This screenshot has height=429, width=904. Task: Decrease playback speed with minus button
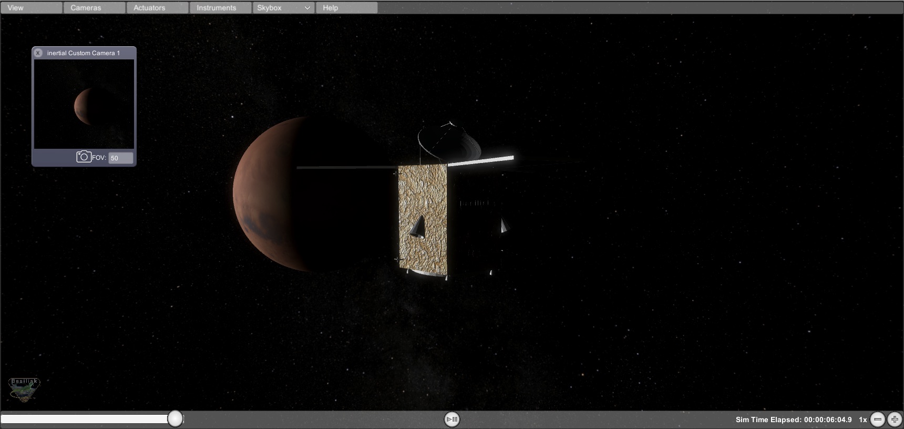(877, 420)
